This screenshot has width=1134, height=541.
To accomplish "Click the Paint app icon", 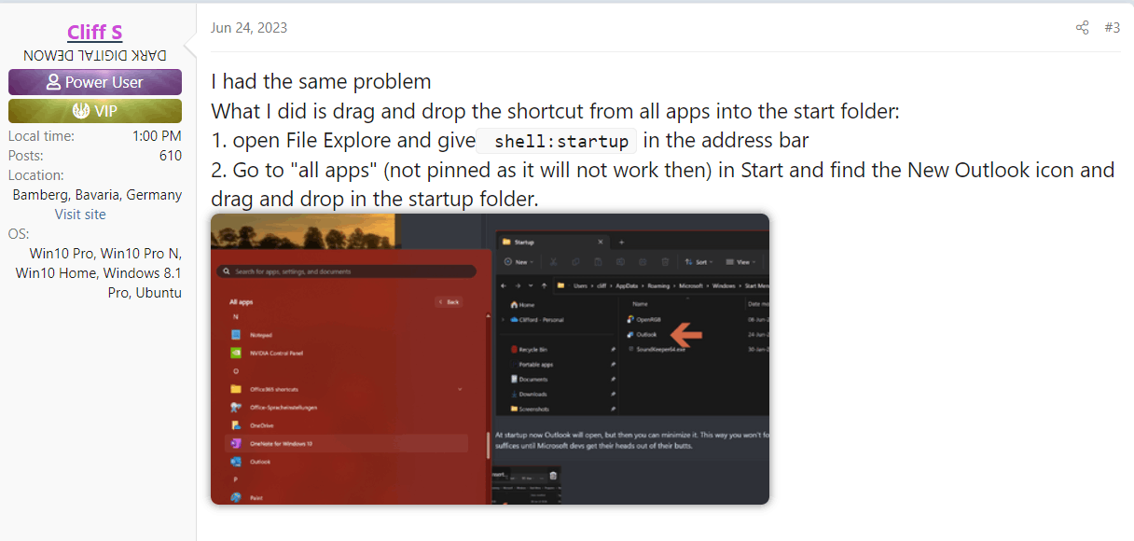I will [236, 498].
